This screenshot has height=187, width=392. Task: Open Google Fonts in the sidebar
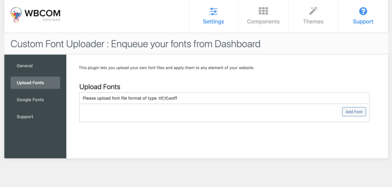coord(30,100)
